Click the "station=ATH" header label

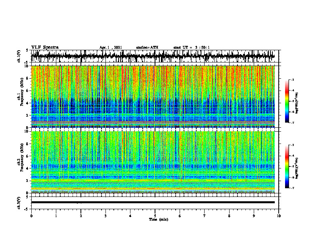(x=147, y=47)
